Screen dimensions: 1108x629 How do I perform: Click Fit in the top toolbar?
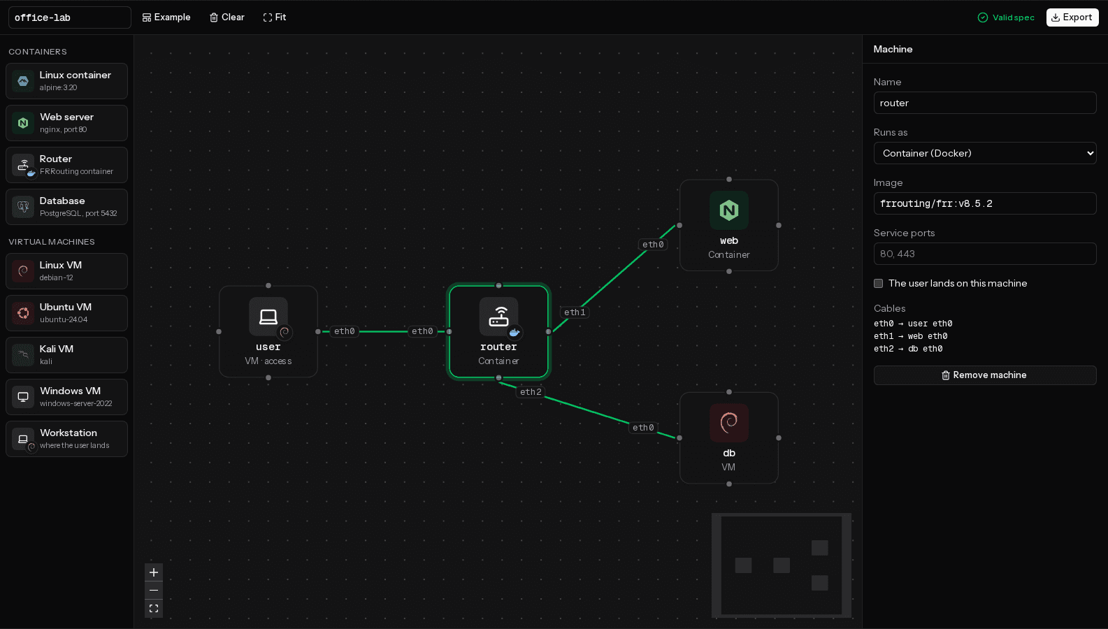[275, 17]
